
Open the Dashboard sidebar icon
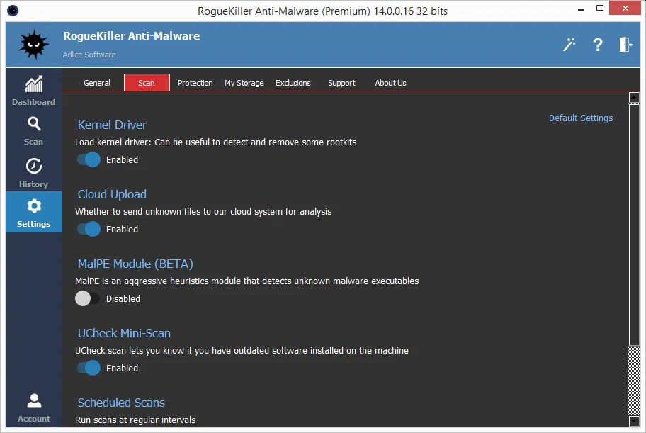tap(34, 84)
